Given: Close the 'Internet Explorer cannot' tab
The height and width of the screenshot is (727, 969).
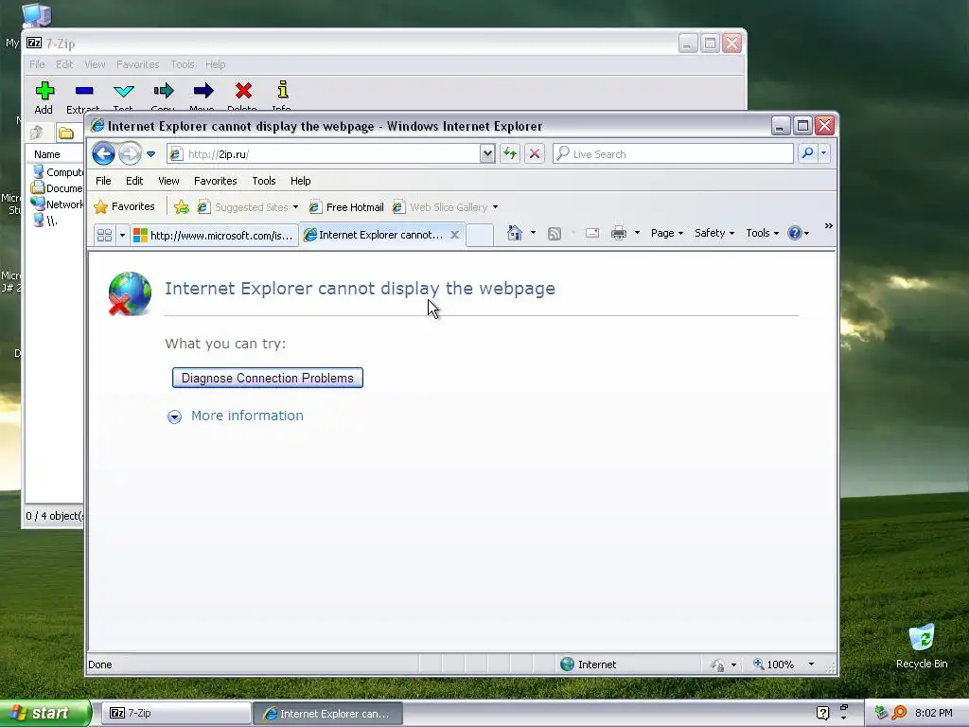Looking at the screenshot, I should click(x=454, y=235).
